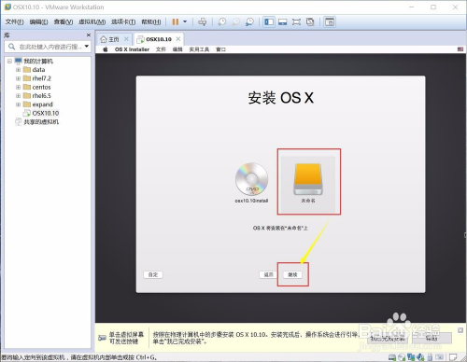This screenshot has height=362, width=467.
Task: Close the library panel with its X
Action: pos(89,35)
